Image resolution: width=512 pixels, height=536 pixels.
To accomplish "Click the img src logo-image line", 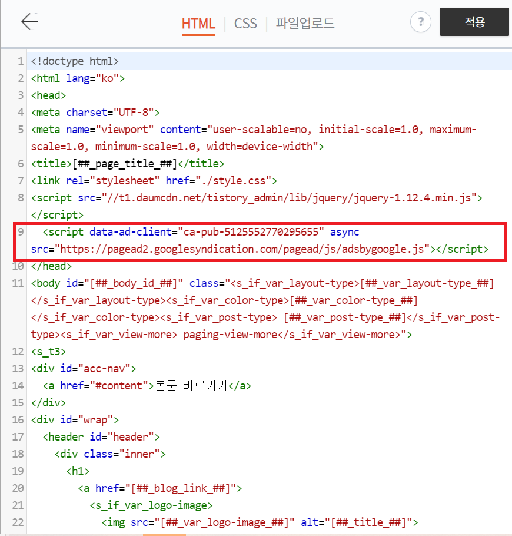I will (x=260, y=522).
